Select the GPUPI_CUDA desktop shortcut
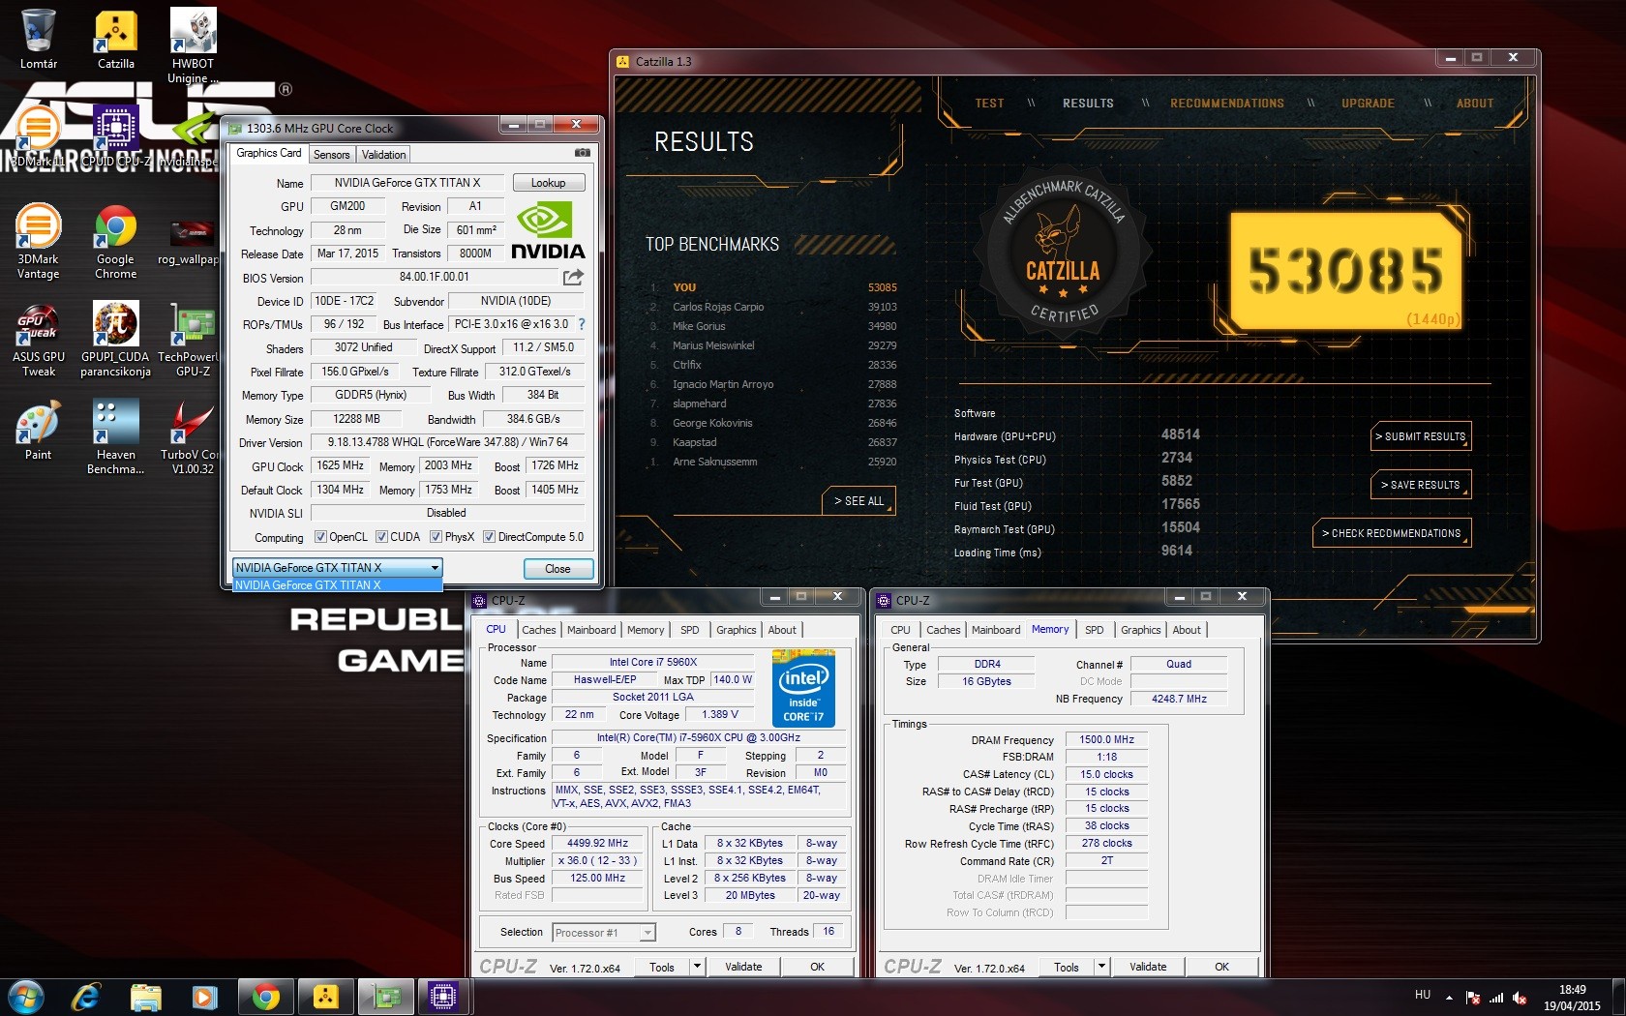 coord(116,339)
